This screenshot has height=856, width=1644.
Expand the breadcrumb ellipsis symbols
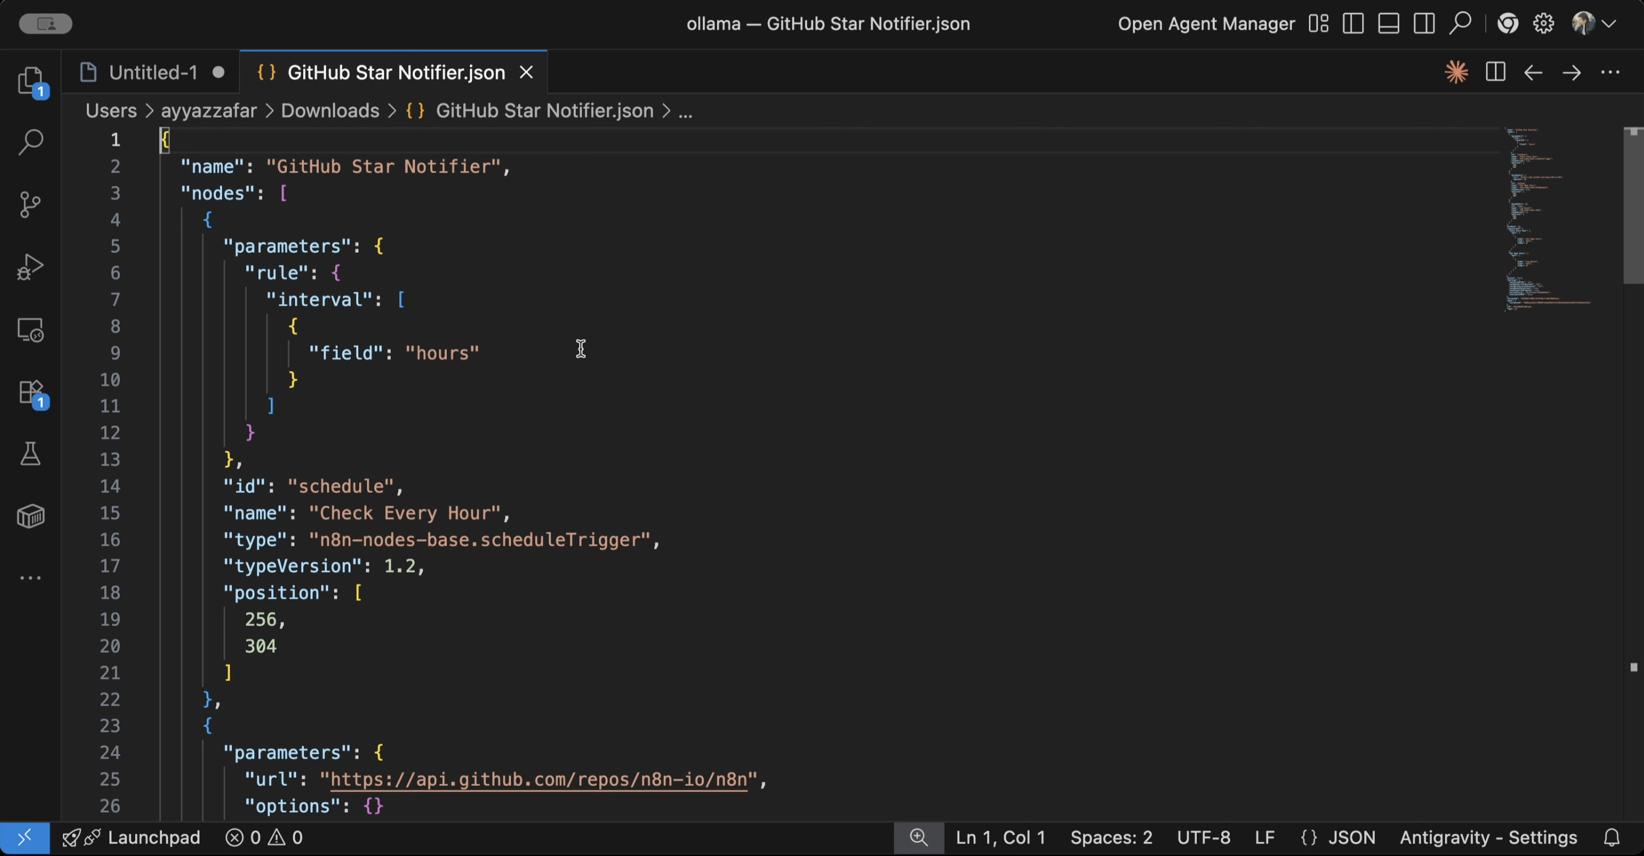pyautogui.click(x=685, y=112)
